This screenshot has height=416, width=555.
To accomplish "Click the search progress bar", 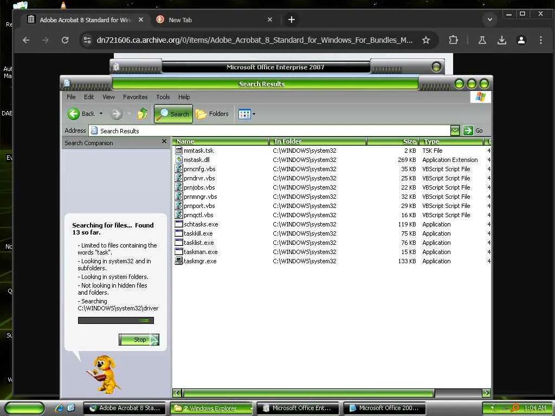I will coord(116,321).
